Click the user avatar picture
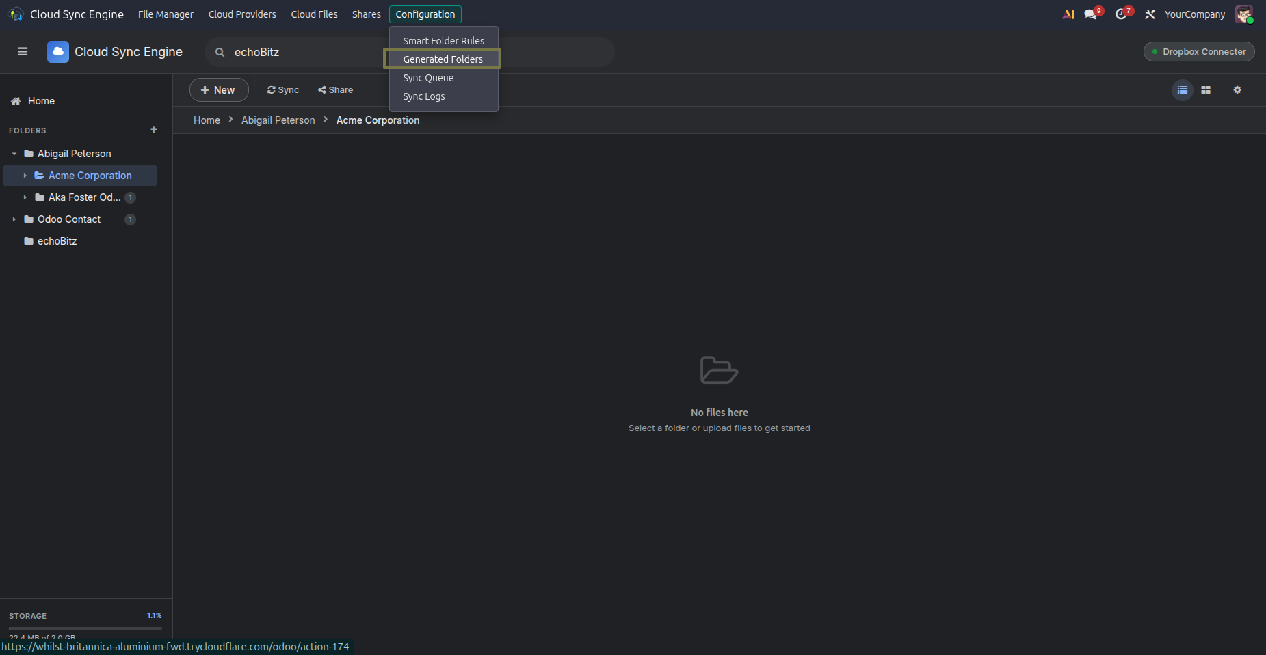Screen dimensions: 1266x655 pos(1244,14)
